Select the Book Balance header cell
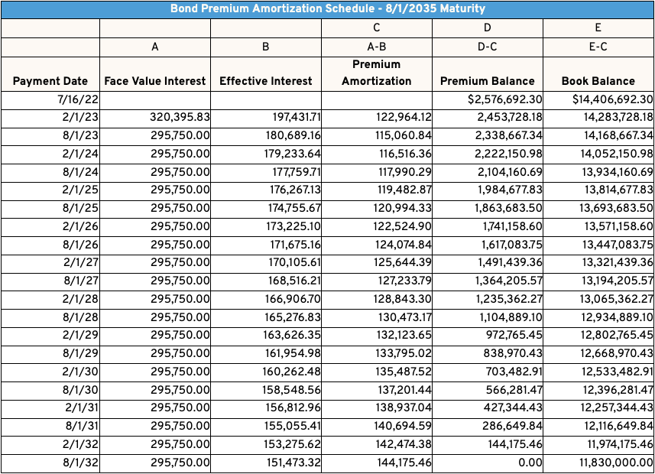 point(598,81)
